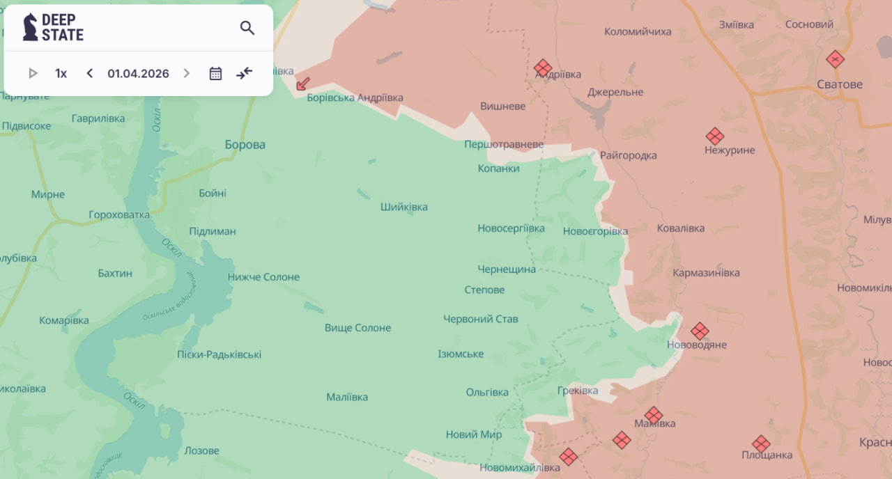892x479 pixels.
Task: Click the Кармазинівка label
Action: pos(706,272)
